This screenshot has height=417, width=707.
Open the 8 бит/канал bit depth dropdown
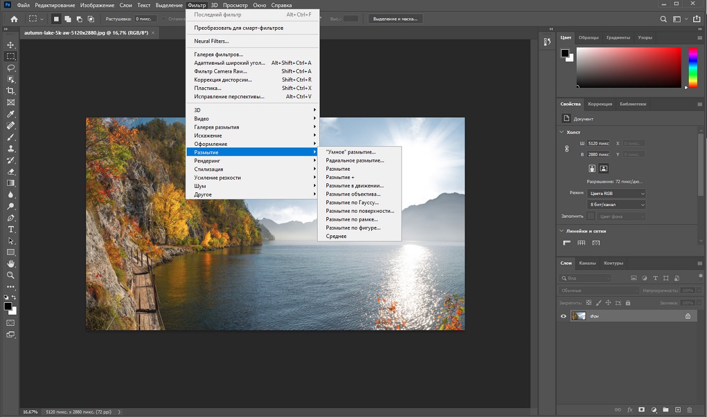pyautogui.click(x=616, y=205)
